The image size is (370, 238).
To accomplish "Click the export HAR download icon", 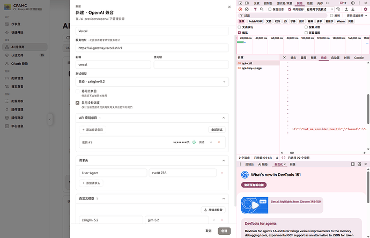I will (353, 9).
